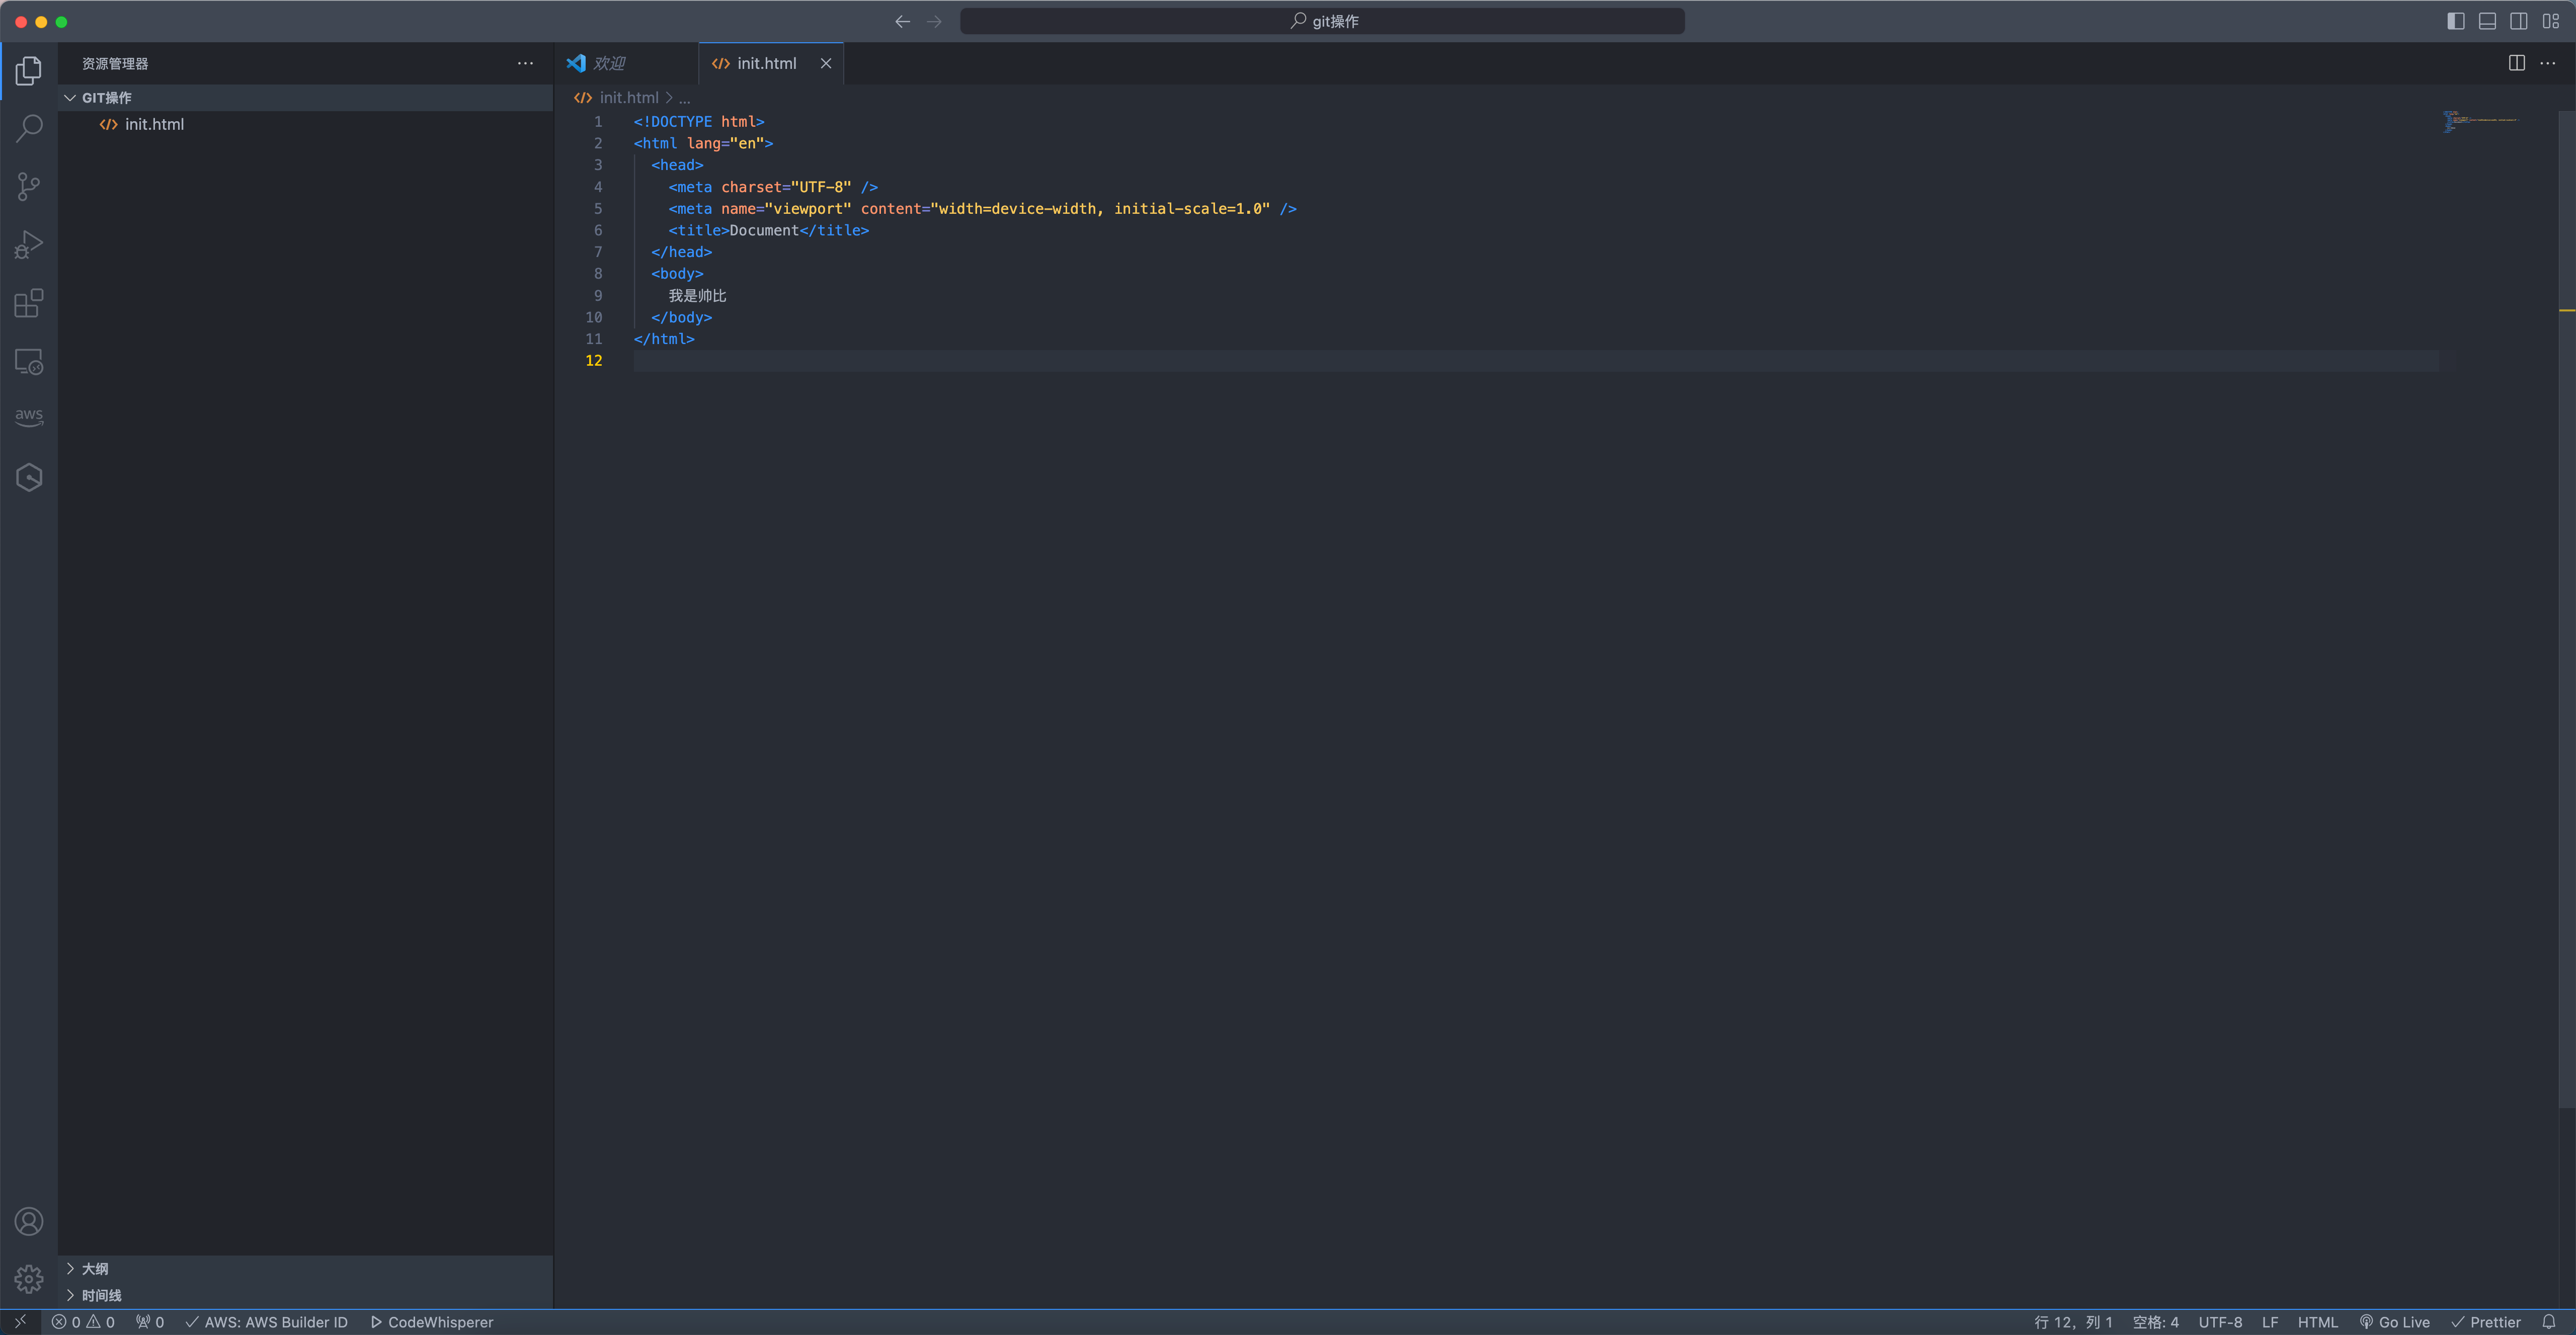Viewport: 2576px width, 1335px height.
Task: Open notifications bell in status bar
Action: pos(2549,1322)
